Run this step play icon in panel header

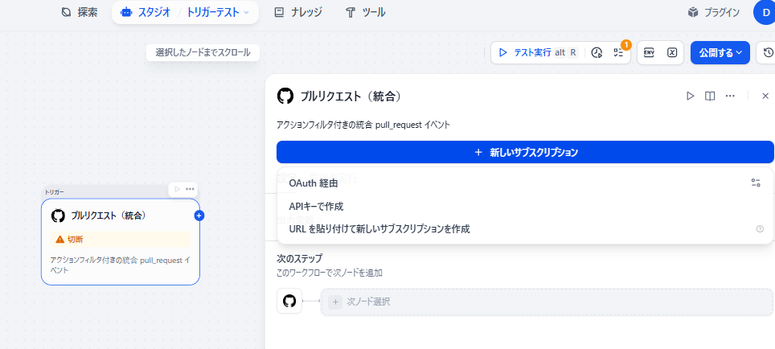tap(690, 96)
